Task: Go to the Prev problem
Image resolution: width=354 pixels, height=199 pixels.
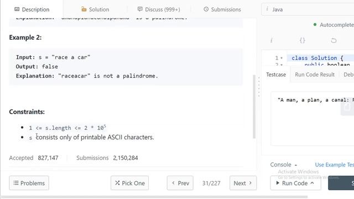Action: pos(180,183)
